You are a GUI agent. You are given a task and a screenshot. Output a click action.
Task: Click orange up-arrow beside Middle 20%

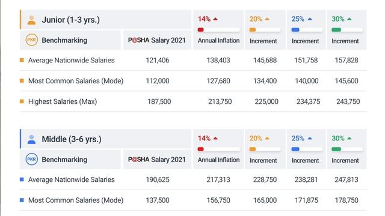click(x=267, y=139)
